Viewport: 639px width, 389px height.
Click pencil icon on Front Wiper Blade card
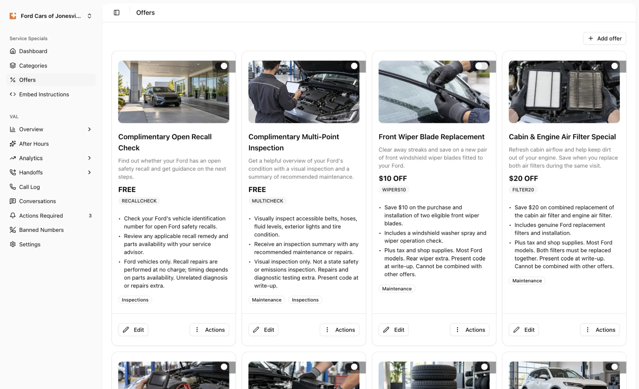[386, 330]
